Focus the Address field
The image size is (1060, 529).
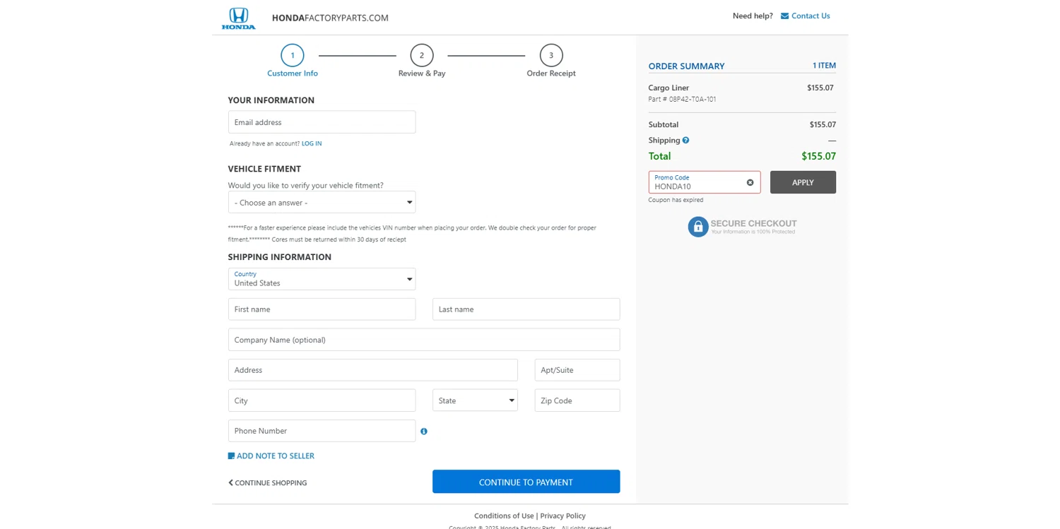pos(373,370)
